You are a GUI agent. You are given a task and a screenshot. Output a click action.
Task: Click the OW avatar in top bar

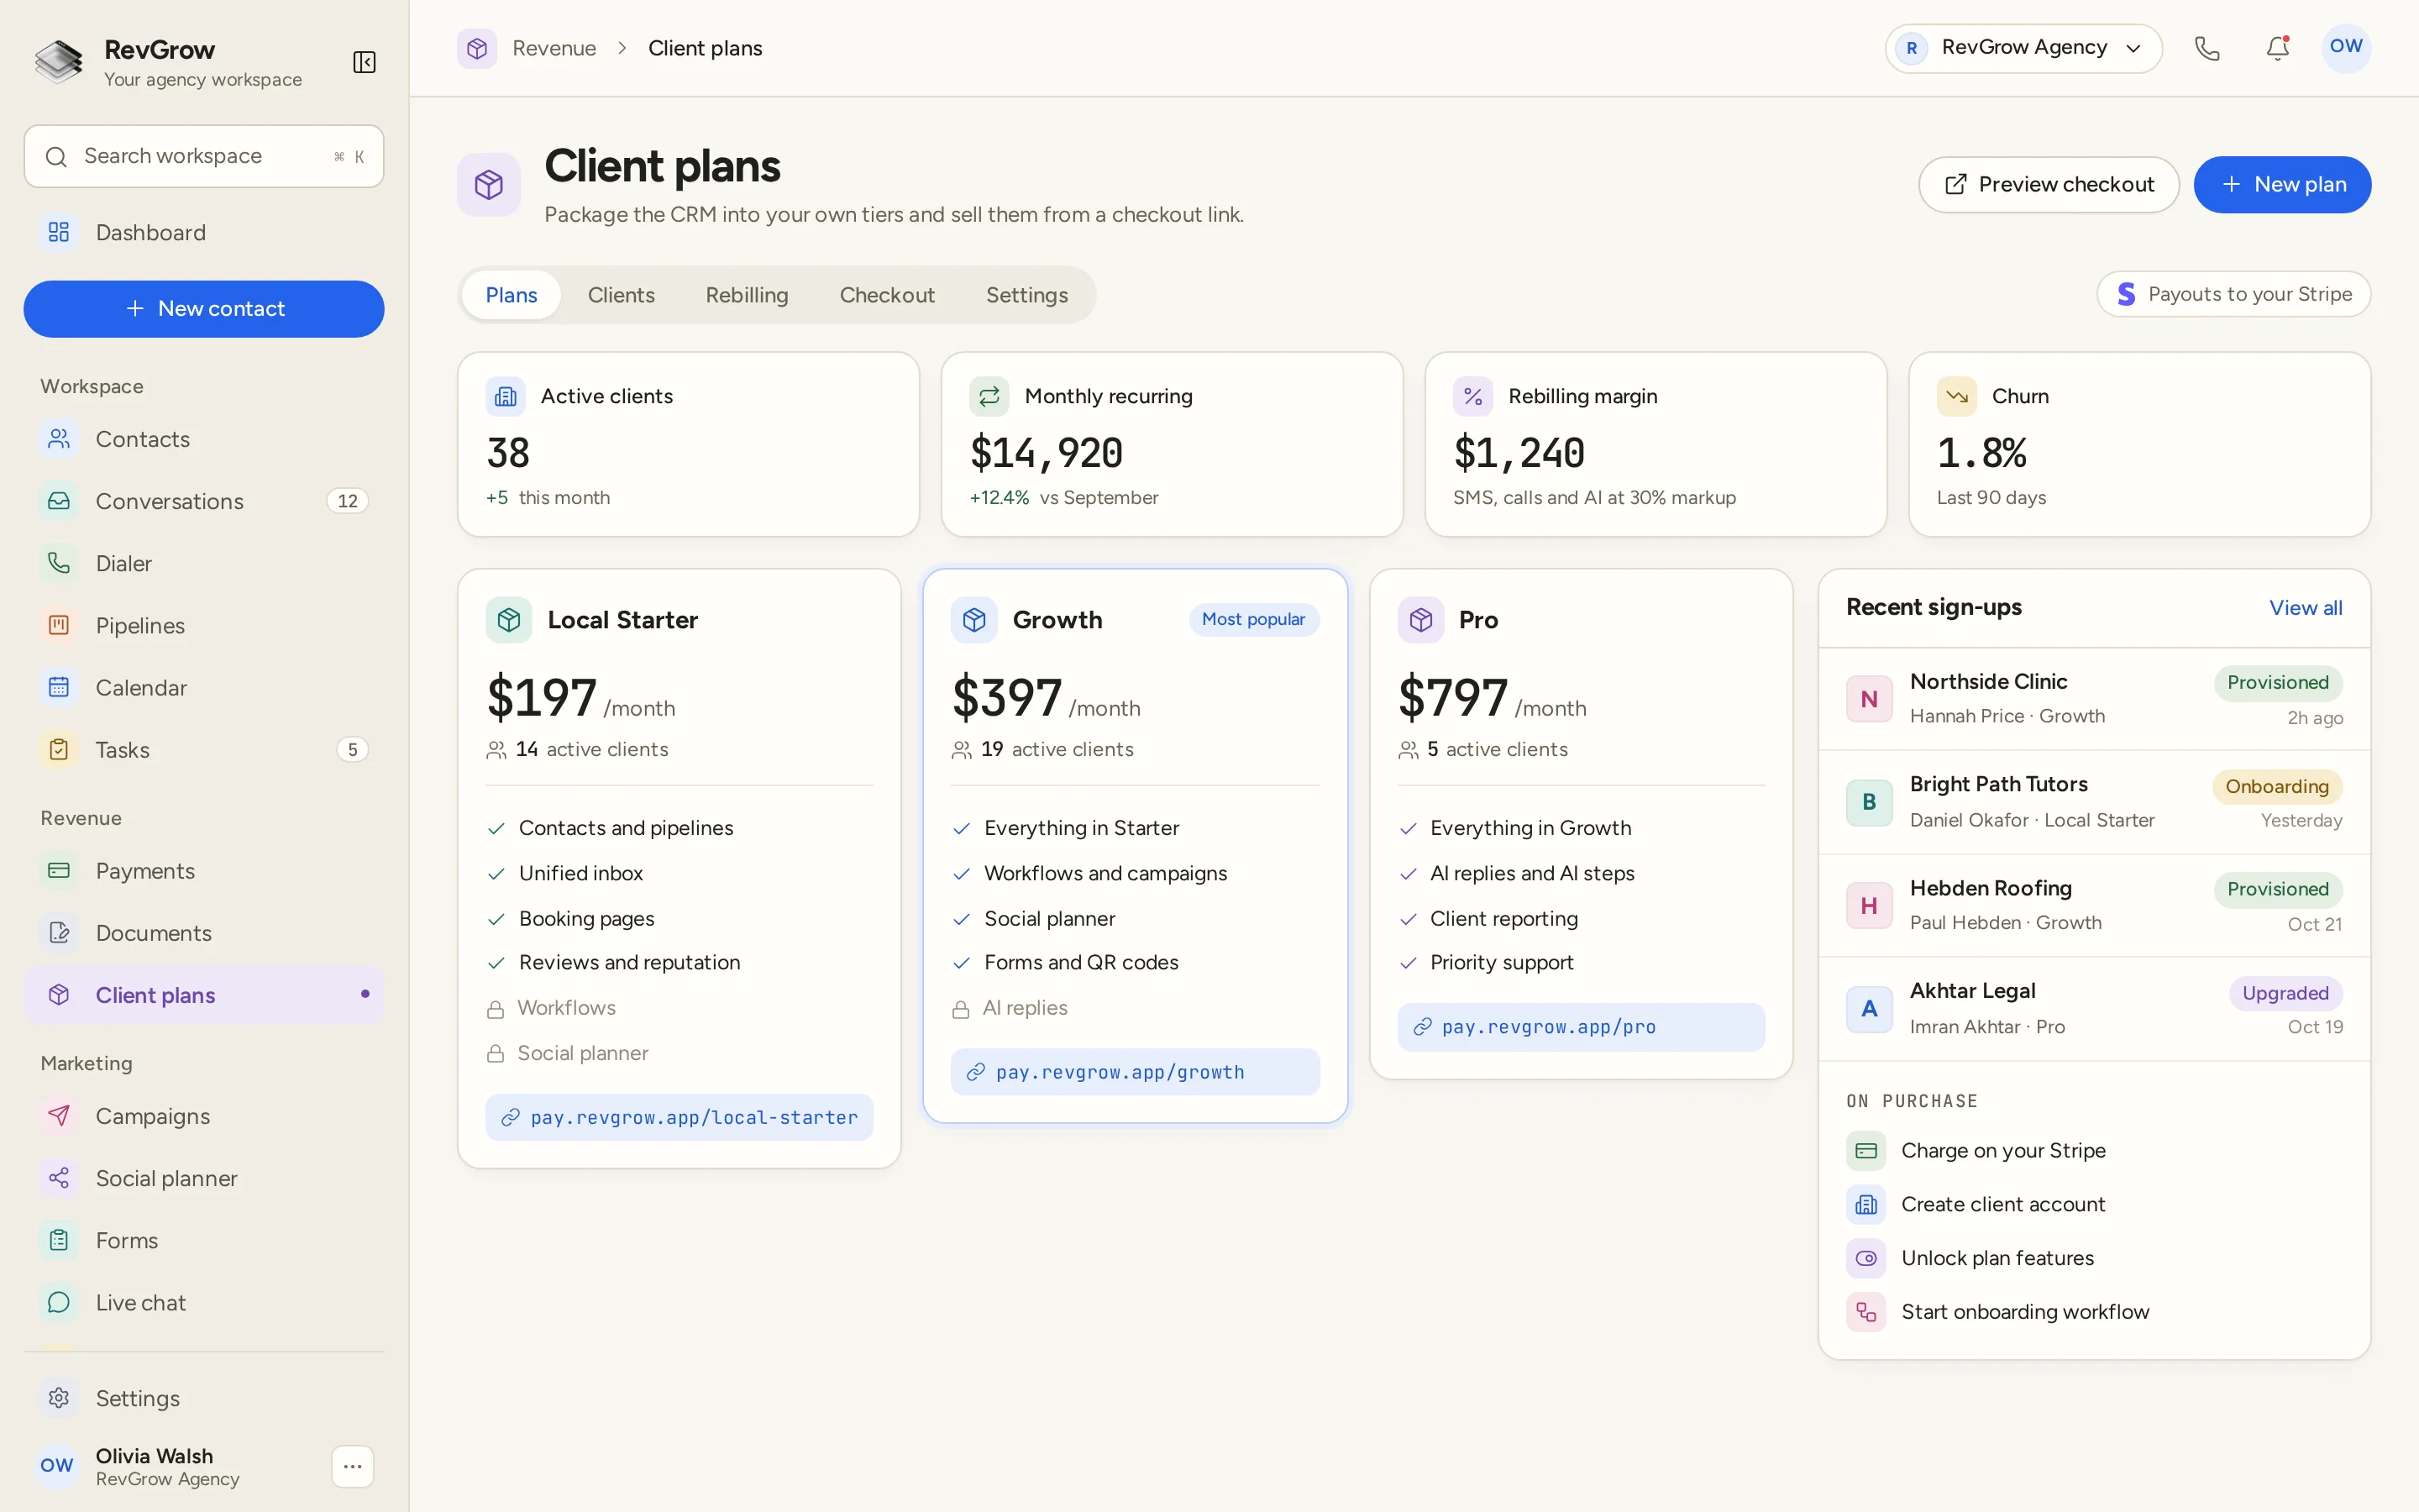point(2345,48)
